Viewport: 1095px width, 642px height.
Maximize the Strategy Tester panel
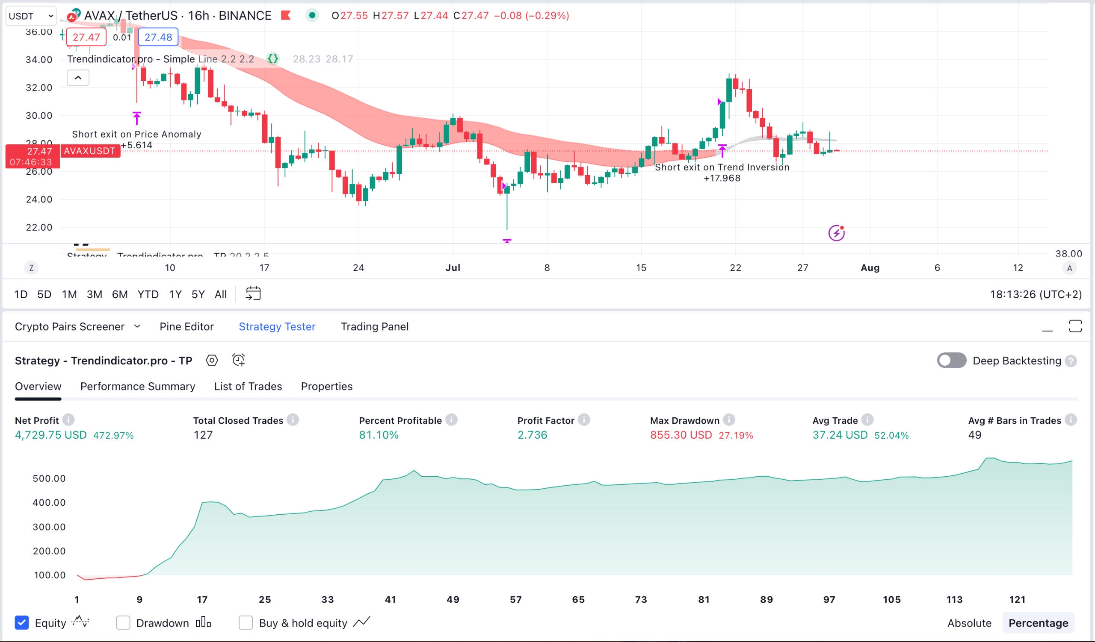(x=1076, y=326)
